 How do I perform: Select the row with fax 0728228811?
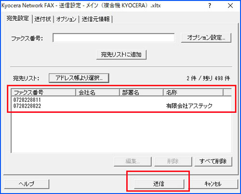(121, 100)
